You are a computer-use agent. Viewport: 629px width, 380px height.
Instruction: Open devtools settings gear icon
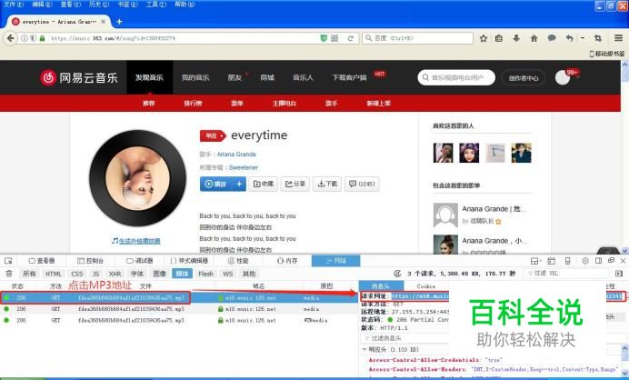(585, 261)
